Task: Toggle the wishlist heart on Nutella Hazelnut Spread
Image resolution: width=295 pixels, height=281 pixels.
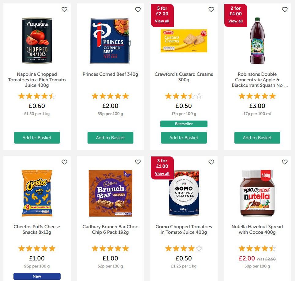Action: coord(285,162)
